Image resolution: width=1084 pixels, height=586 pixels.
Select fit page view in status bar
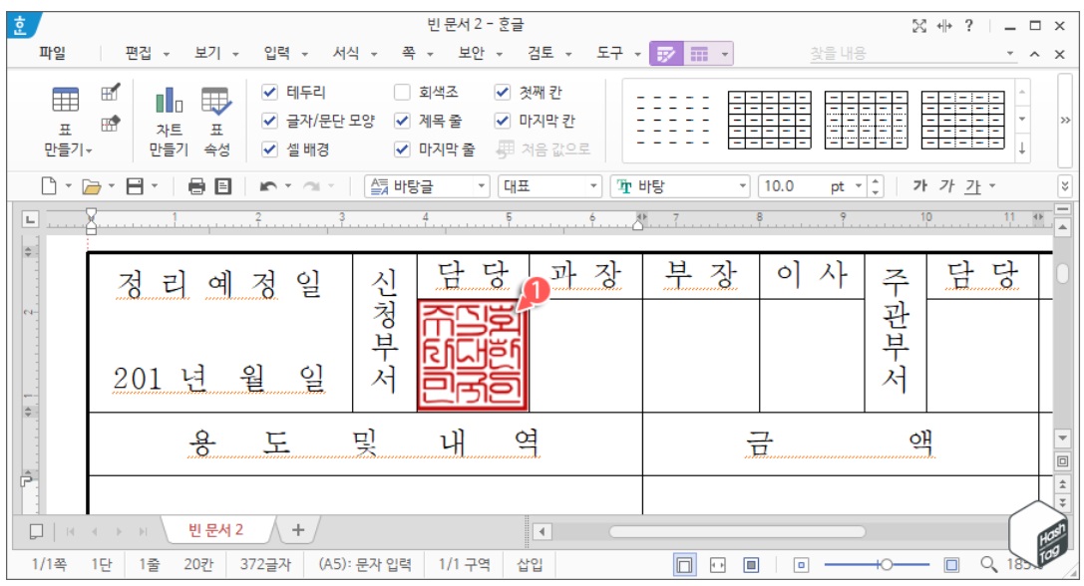(x=751, y=565)
